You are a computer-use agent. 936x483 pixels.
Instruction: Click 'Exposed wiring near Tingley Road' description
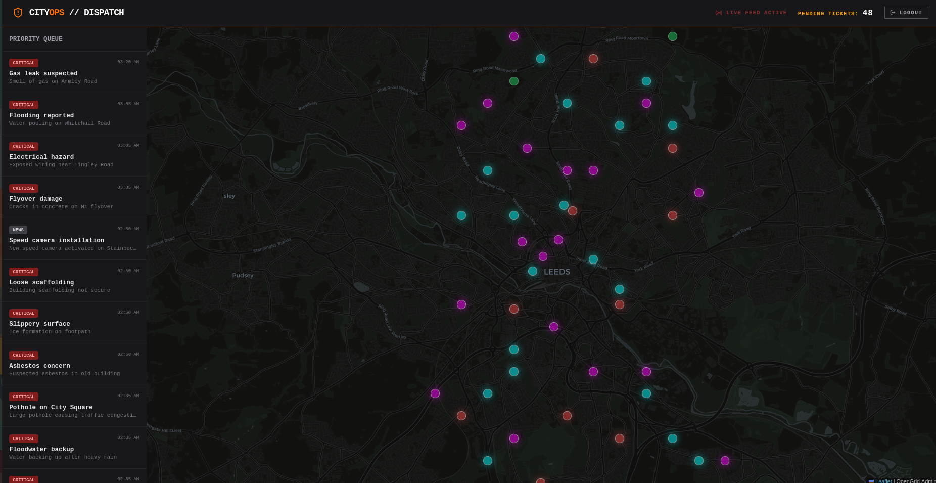[x=61, y=165]
